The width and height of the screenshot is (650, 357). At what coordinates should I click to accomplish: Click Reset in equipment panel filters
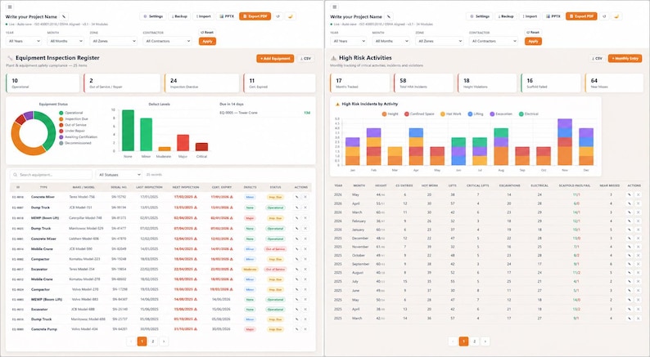[207, 32]
